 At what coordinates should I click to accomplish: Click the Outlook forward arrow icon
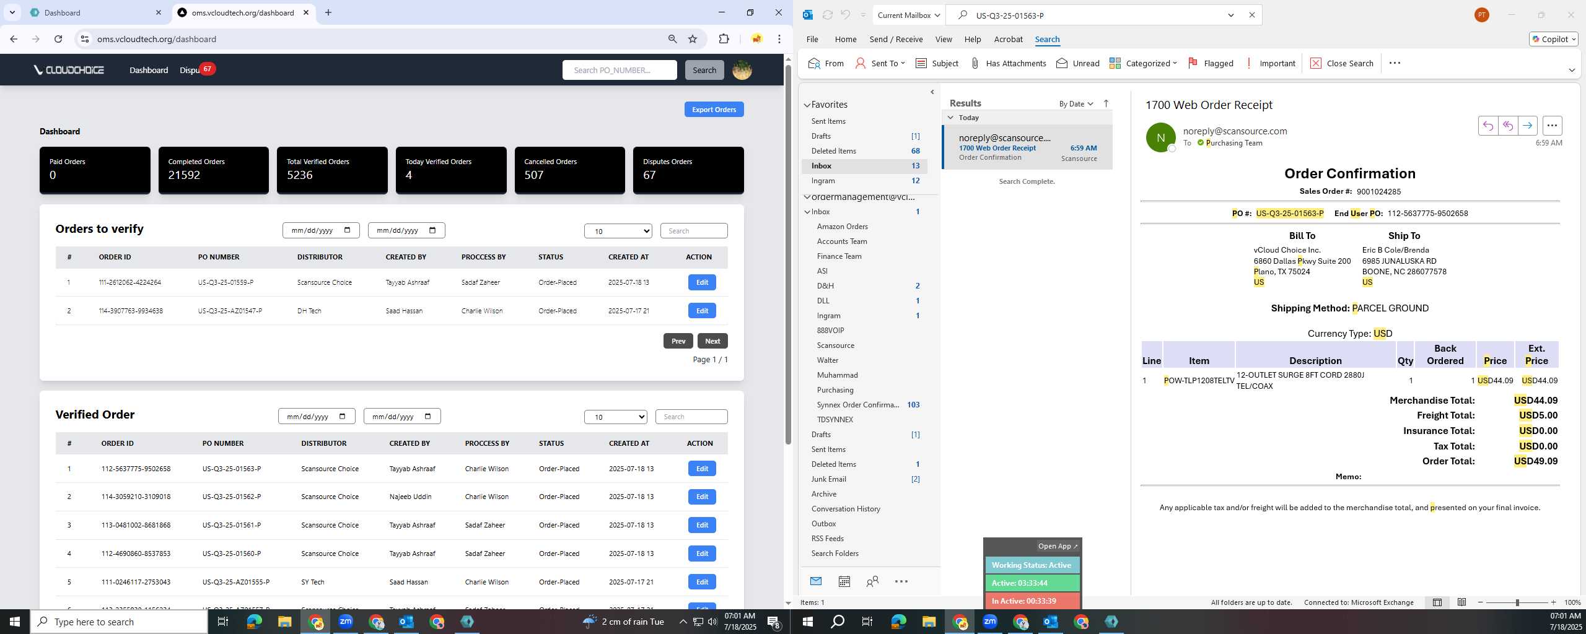coord(1527,126)
